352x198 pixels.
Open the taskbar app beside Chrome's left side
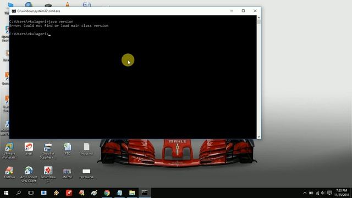[x=94, y=193]
